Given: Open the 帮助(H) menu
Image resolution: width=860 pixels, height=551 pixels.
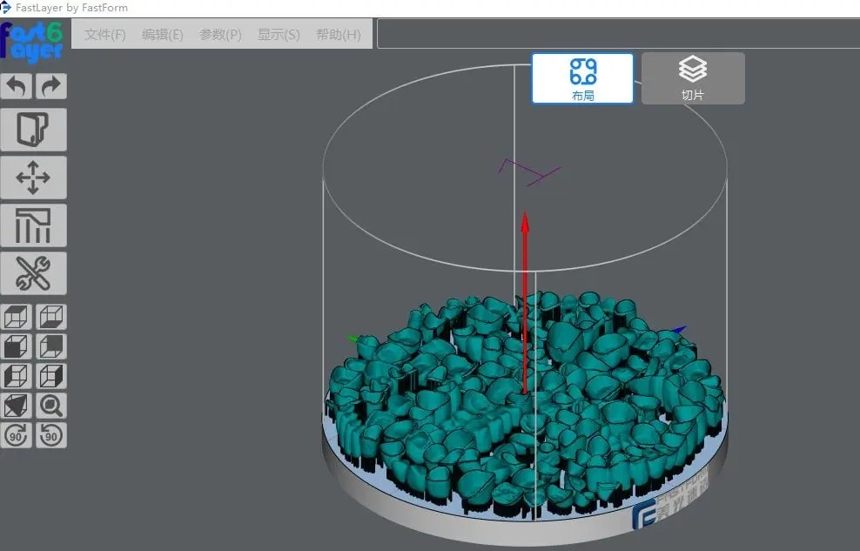Looking at the screenshot, I should (x=339, y=35).
